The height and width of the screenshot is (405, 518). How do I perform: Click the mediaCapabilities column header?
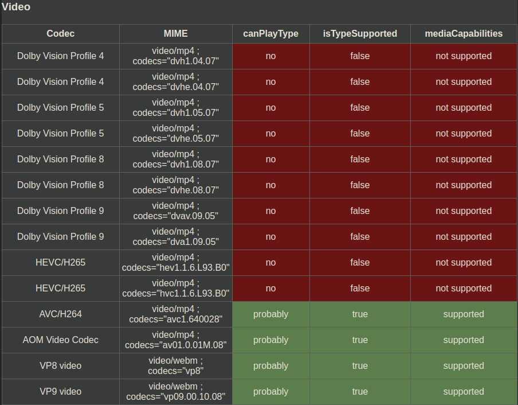(464, 33)
